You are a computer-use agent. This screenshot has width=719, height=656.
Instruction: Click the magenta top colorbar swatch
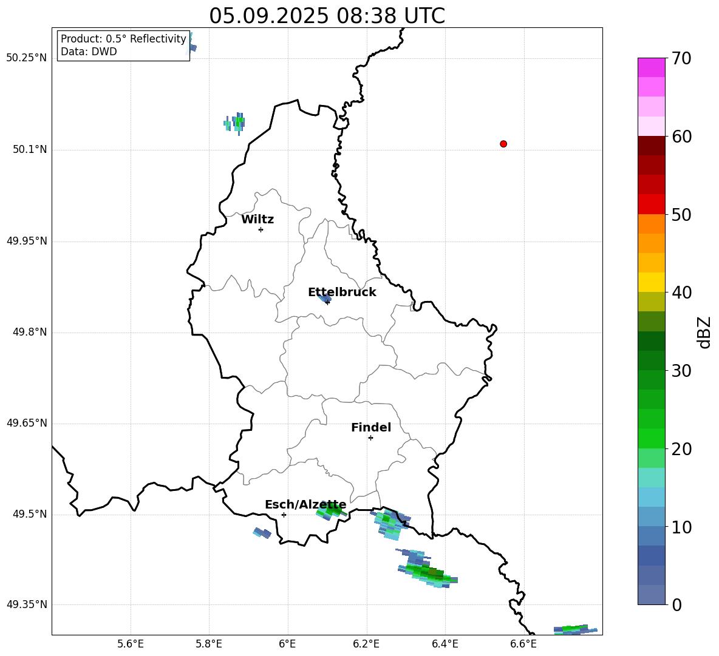pyautogui.click(x=651, y=67)
